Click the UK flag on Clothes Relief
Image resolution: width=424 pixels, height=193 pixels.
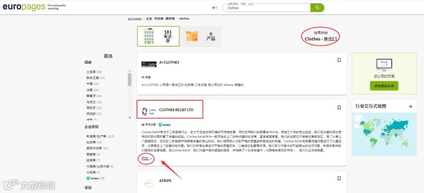pos(143,125)
